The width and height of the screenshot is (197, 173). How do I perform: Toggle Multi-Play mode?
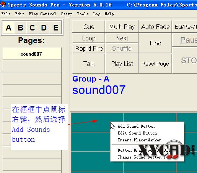coord(122,27)
